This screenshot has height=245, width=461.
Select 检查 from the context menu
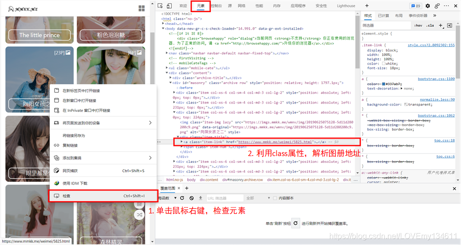coord(103,196)
